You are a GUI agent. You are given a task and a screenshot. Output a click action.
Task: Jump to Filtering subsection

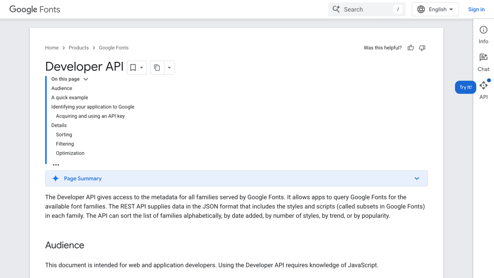click(65, 144)
